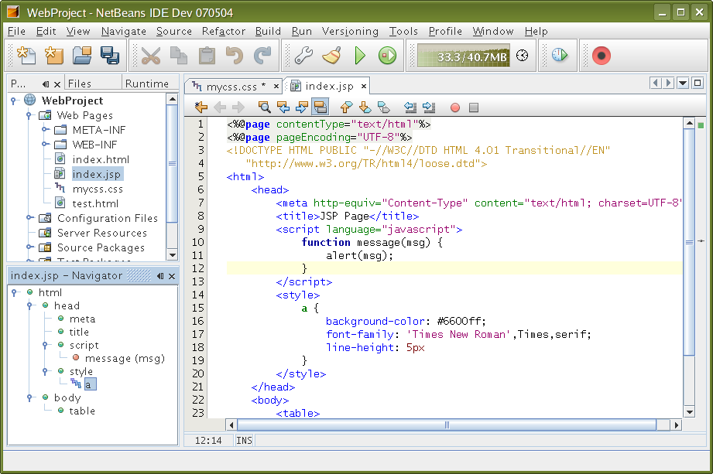Start macro recording red circle

454,107
